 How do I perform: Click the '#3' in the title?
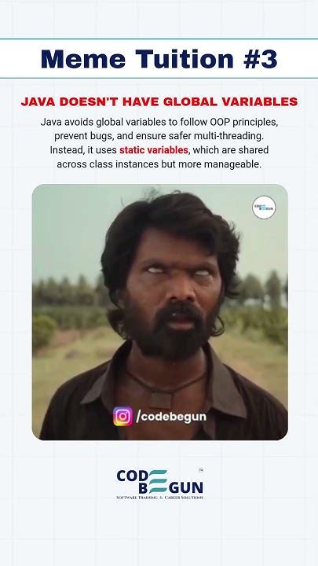point(261,58)
